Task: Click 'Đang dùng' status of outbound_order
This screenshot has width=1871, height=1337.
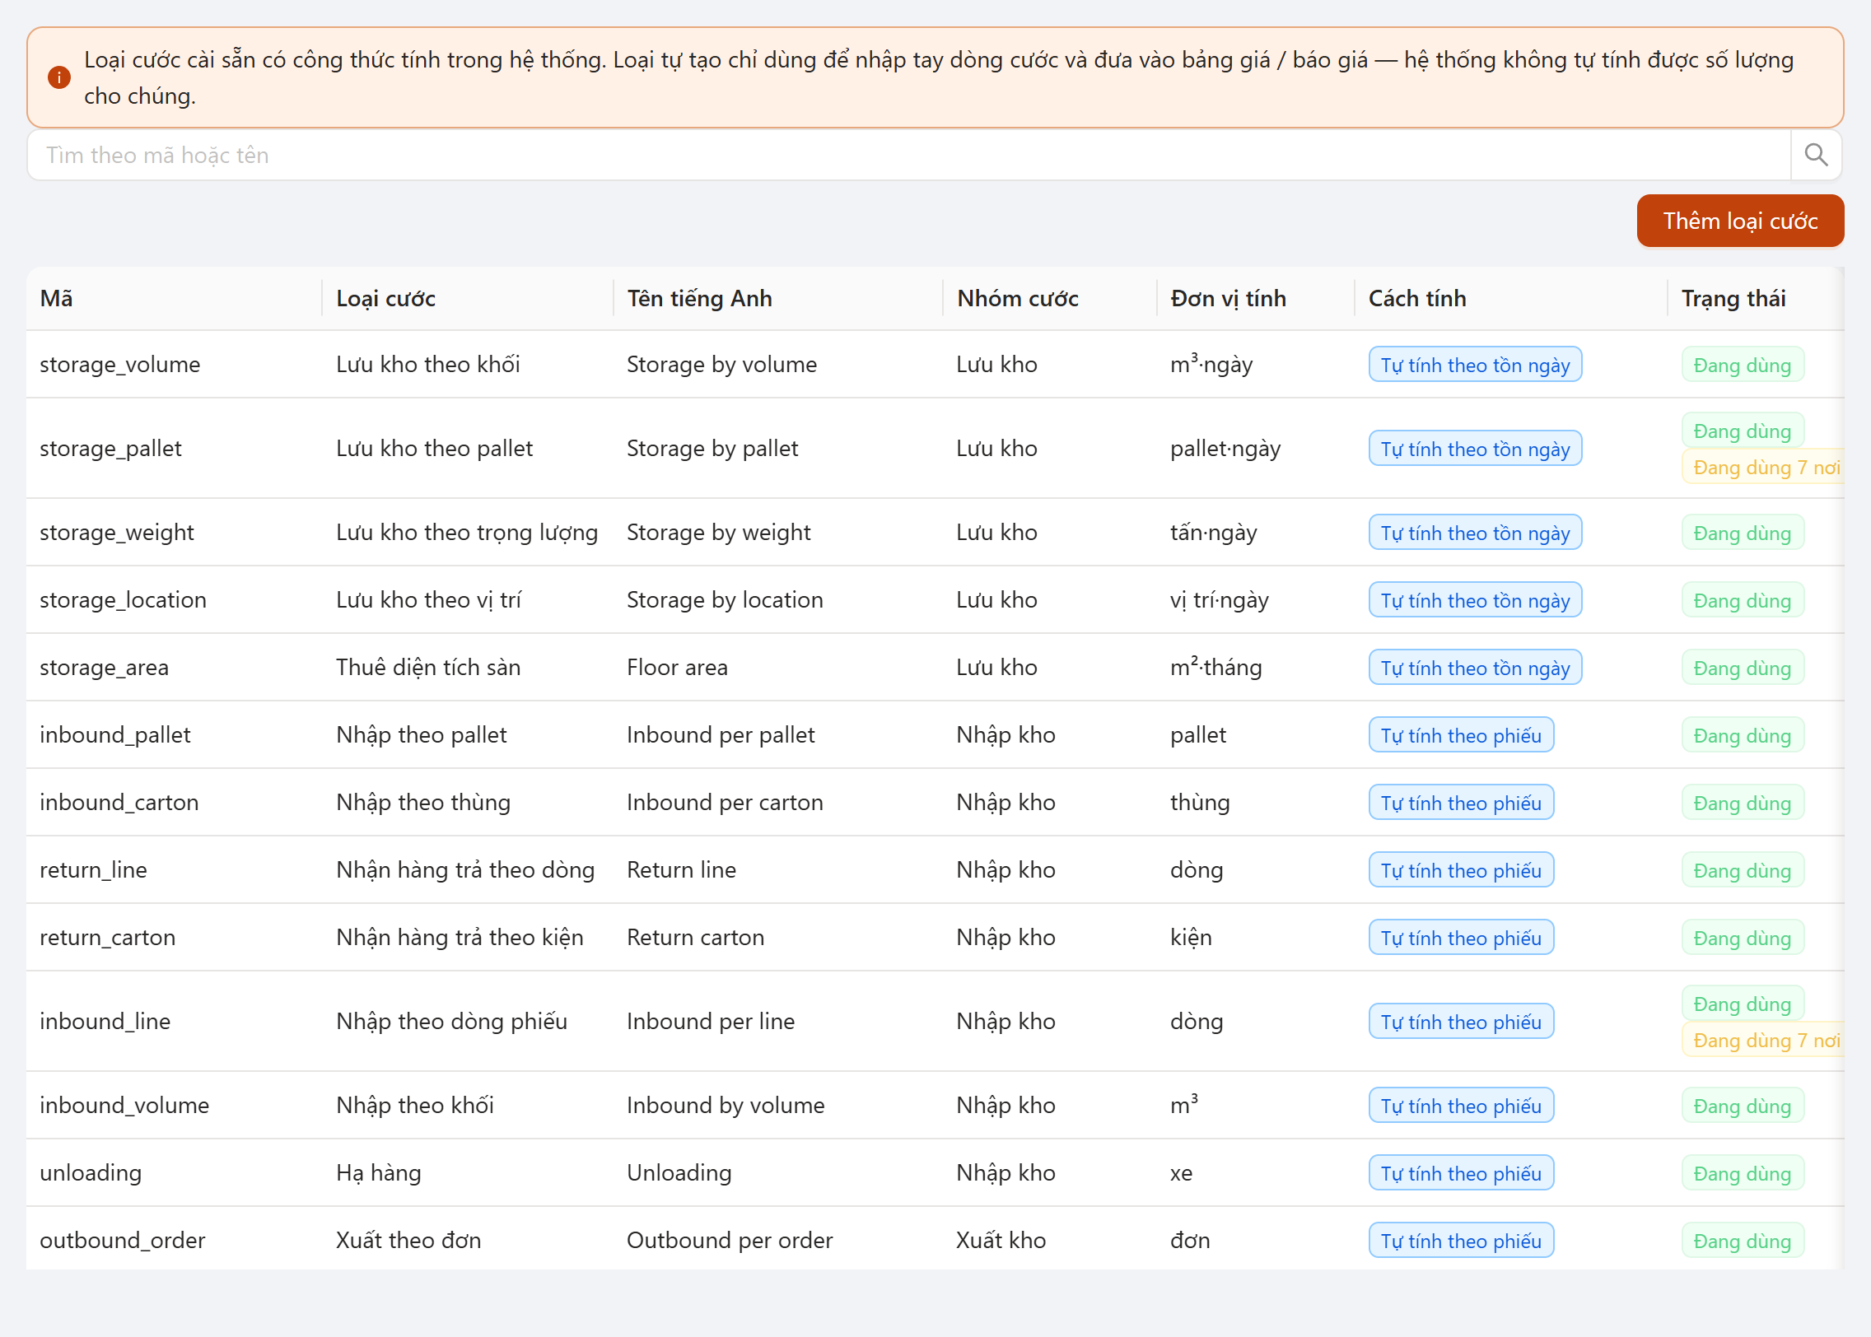Action: point(1743,1241)
